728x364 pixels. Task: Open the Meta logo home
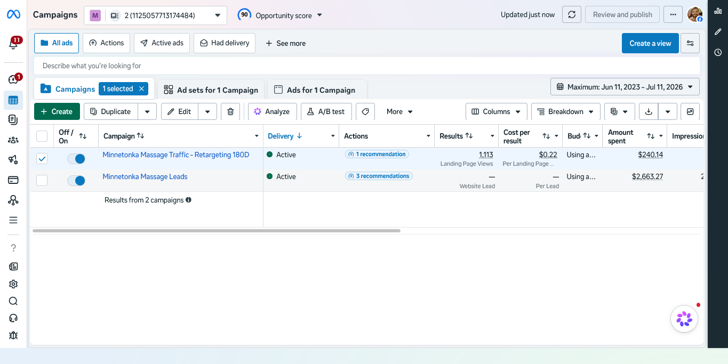[13, 15]
